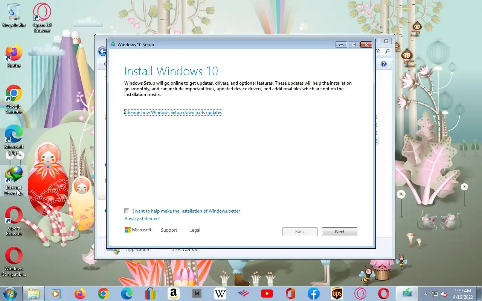The width and height of the screenshot is (482, 301).
Task: Open the YouTube taskbar shortcut
Action: 267,293
